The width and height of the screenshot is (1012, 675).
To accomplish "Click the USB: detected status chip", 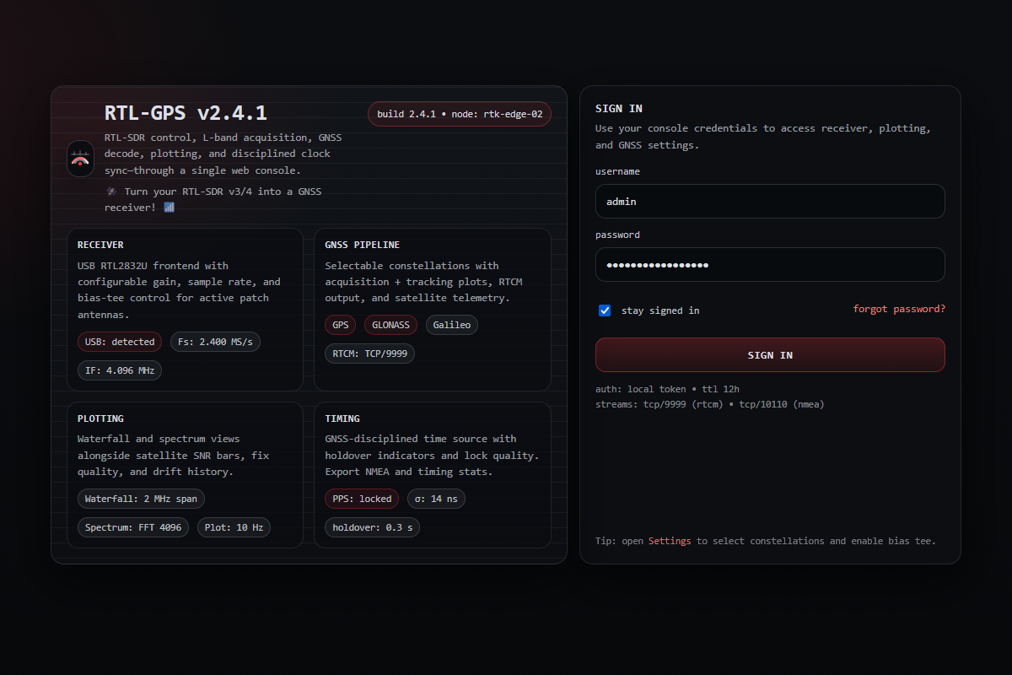I will [x=120, y=342].
